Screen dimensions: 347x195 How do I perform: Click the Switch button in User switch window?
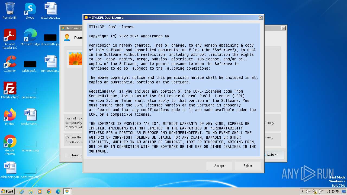pyautogui.click(x=272, y=155)
